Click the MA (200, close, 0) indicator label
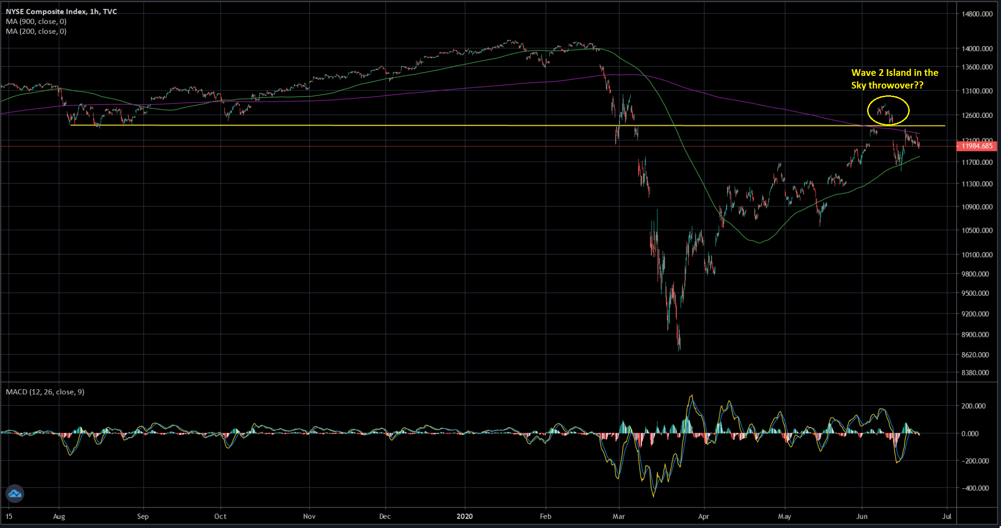Image resolution: width=1001 pixels, height=528 pixels. pyautogui.click(x=36, y=31)
